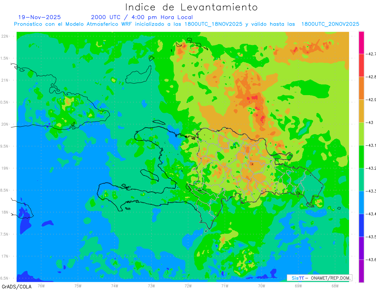Screen dimensions: 376x290
Task: Click the '68W' longitude label
Action: (x=335, y=286)
